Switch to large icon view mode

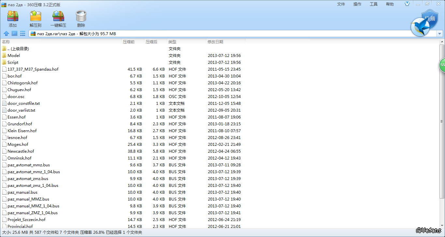(x=14, y=34)
